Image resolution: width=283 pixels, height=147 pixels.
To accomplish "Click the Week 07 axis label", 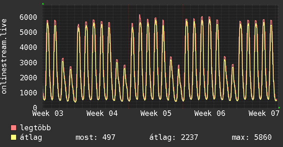I will click(264, 113).
